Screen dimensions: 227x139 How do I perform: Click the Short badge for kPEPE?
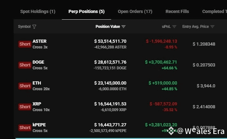pos(25,128)
